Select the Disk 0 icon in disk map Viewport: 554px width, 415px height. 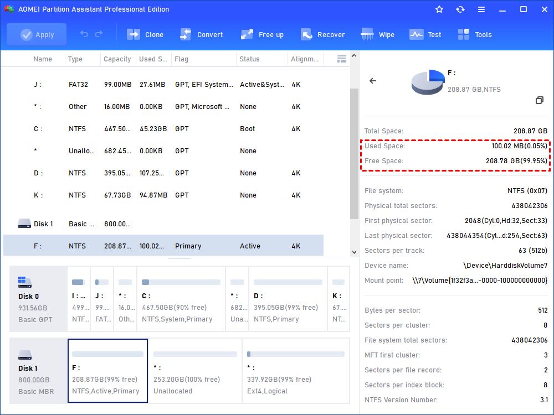[x=25, y=282]
